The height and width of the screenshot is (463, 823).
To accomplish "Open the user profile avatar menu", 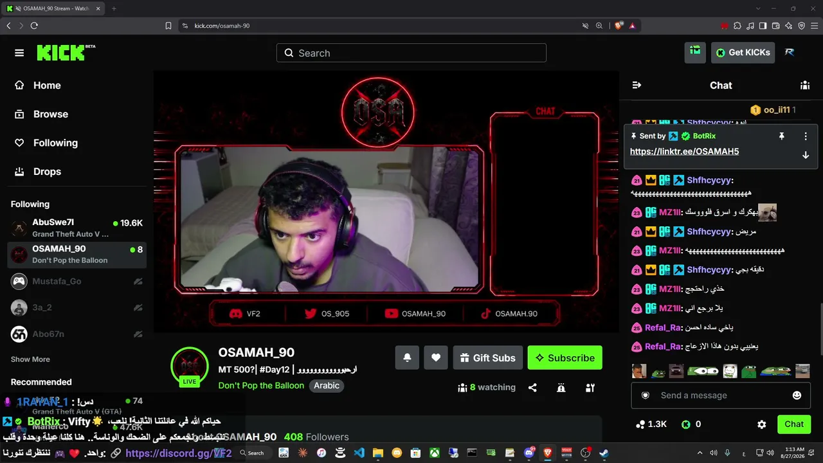I will coord(790,53).
